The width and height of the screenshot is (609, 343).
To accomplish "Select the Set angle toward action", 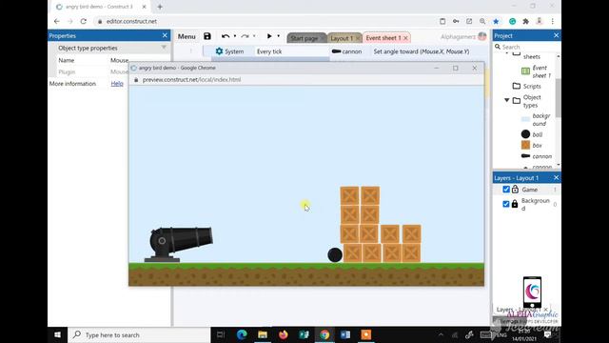I will click(421, 51).
